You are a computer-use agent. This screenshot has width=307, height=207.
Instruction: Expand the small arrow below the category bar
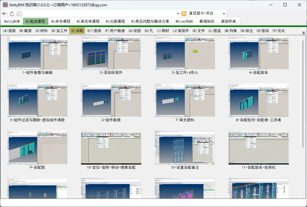click(304, 33)
